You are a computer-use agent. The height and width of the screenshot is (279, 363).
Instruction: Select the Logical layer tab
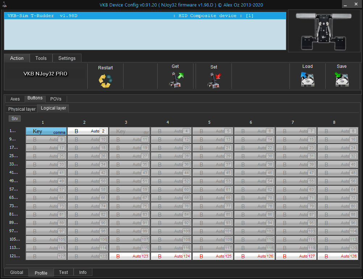coord(53,108)
